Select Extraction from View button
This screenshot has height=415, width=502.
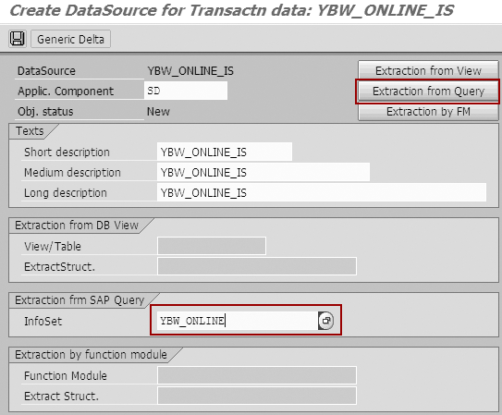(428, 70)
